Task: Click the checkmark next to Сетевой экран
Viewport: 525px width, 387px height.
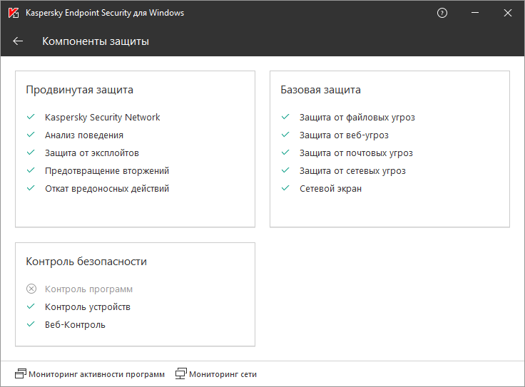Action: pyautogui.click(x=285, y=188)
